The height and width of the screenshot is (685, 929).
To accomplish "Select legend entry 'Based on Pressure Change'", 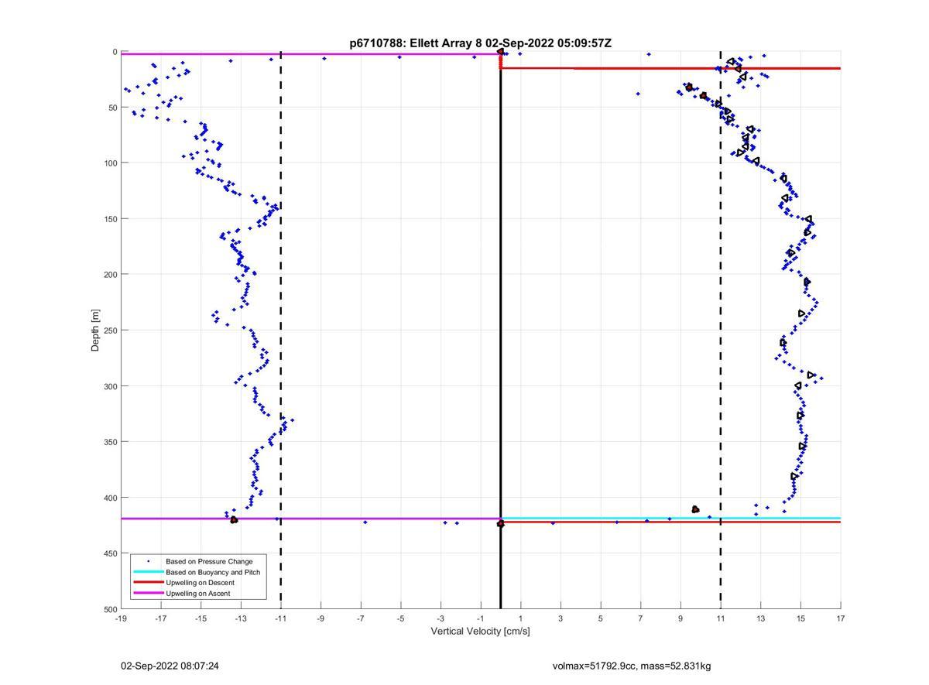I will (x=209, y=561).
